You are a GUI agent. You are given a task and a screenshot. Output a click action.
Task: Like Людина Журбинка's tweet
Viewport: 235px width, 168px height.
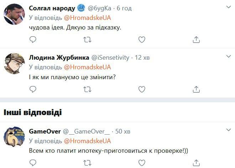[x=142, y=89]
